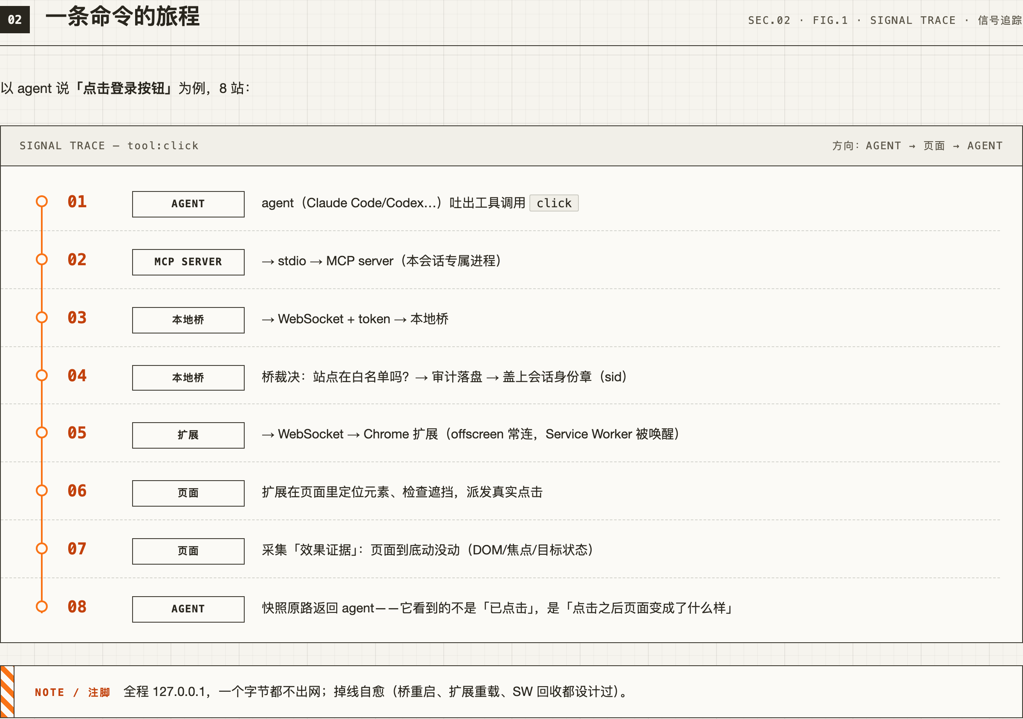1023x719 pixels.
Task: Click the orange step number 02
Action: tap(77, 260)
